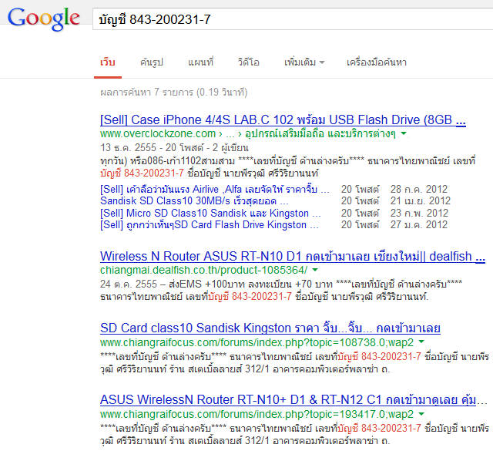Open เครื่องมือค้นหา search tools

pyautogui.click(x=377, y=62)
